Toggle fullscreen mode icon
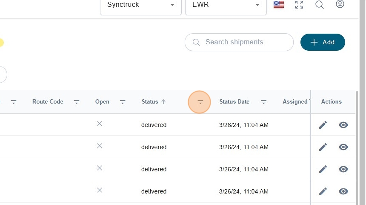Image resolution: width=366 pixels, height=205 pixels. coord(299,5)
